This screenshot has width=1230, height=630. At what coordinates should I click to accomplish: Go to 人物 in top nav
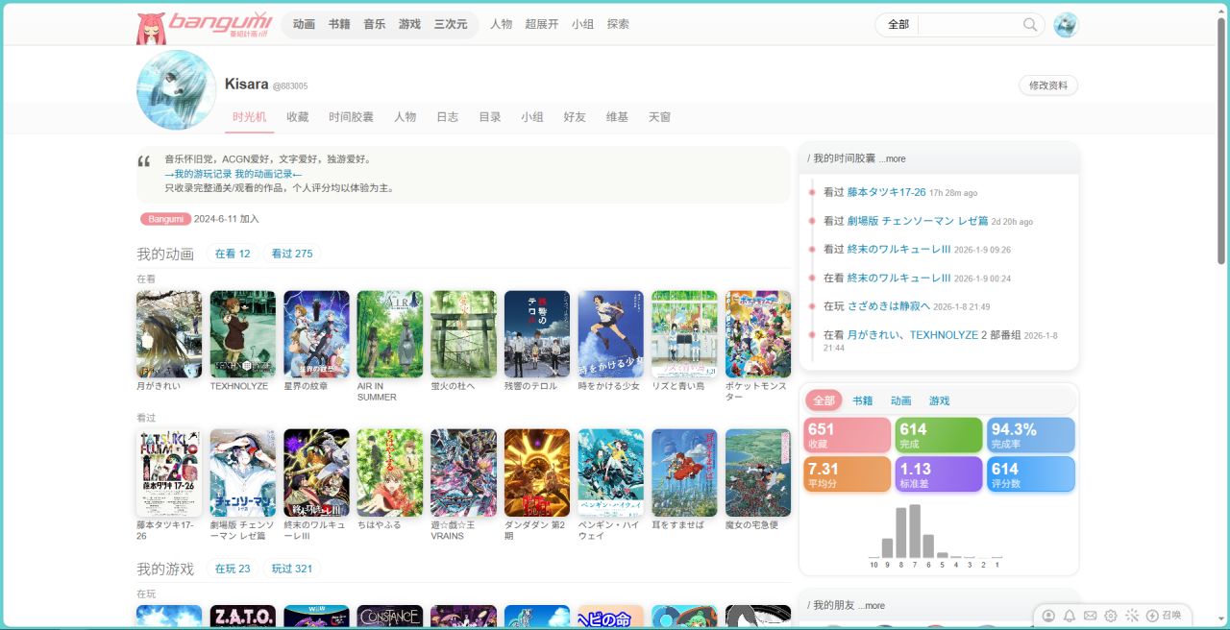502,24
